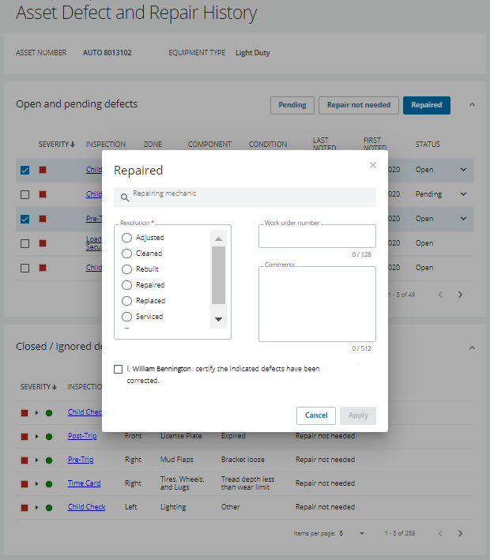Click the blue Repaired button
This screenshot has width=490, height=560.
click(427, 105)
